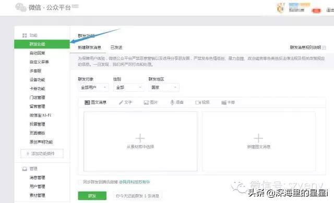Viewport: 334px width, 203px height.
Task: Click the green 群发 send button
Action: point(92,196)
